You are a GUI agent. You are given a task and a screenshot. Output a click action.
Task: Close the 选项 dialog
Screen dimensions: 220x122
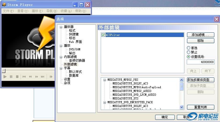[217, 19]
